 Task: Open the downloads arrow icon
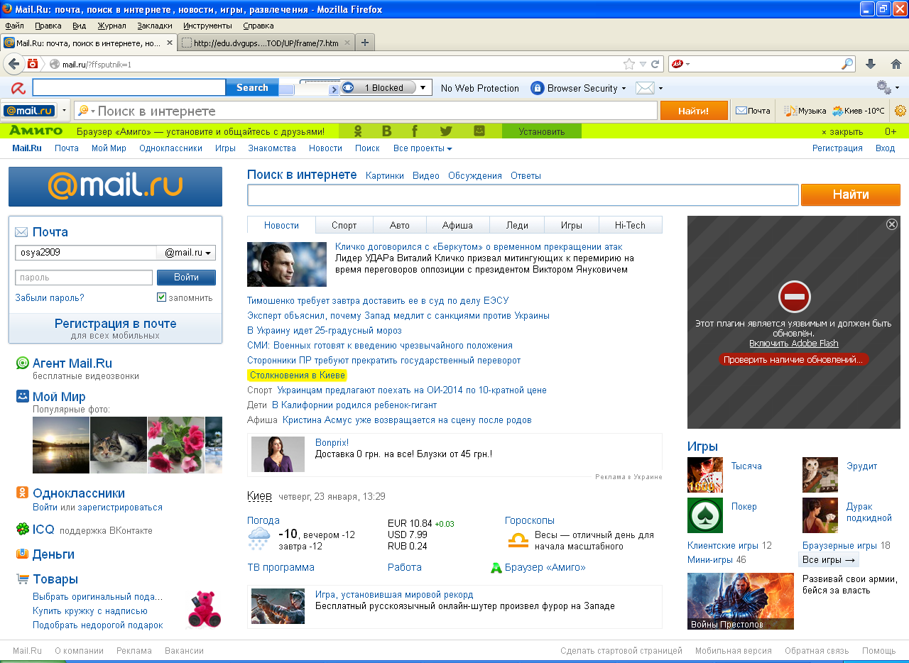coord(871,64)
